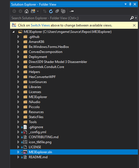Click the Deployment folder icon
This screenshot has width=139, height=168.
pyautogui.click(x=25, y=57)
